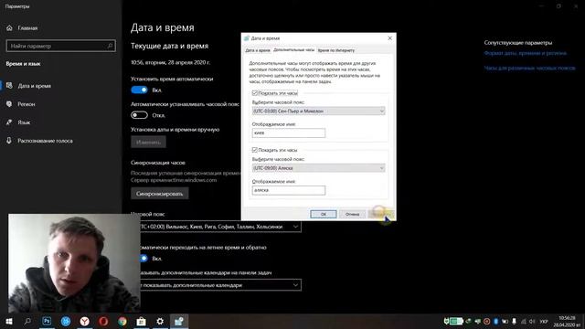Click the shield tray icon near battery

[x=446, y=321]
